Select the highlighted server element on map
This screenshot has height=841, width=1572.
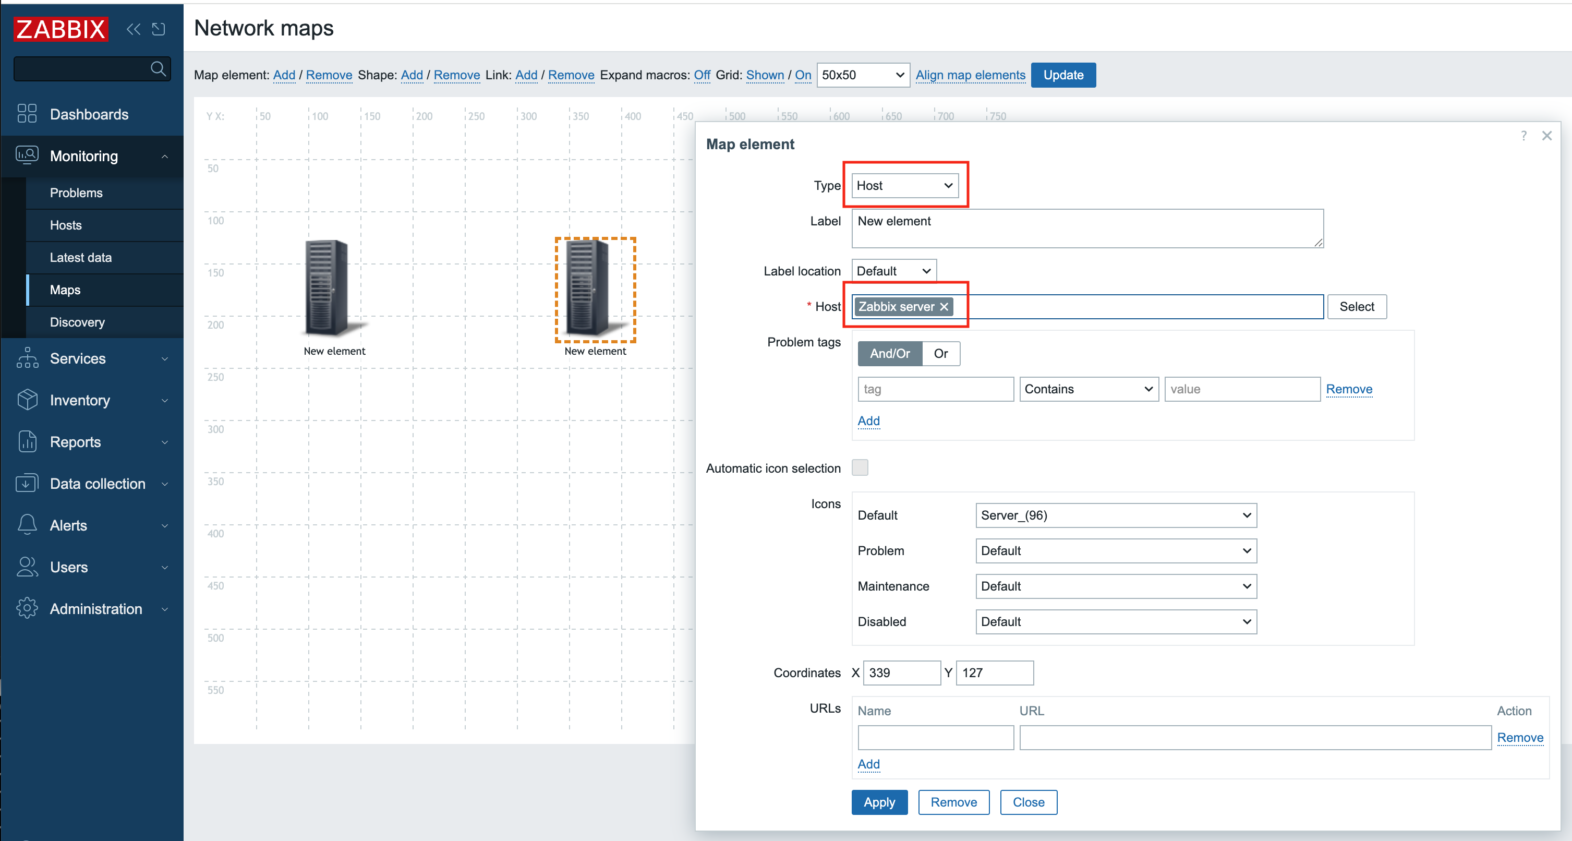(x=595, y=289)
